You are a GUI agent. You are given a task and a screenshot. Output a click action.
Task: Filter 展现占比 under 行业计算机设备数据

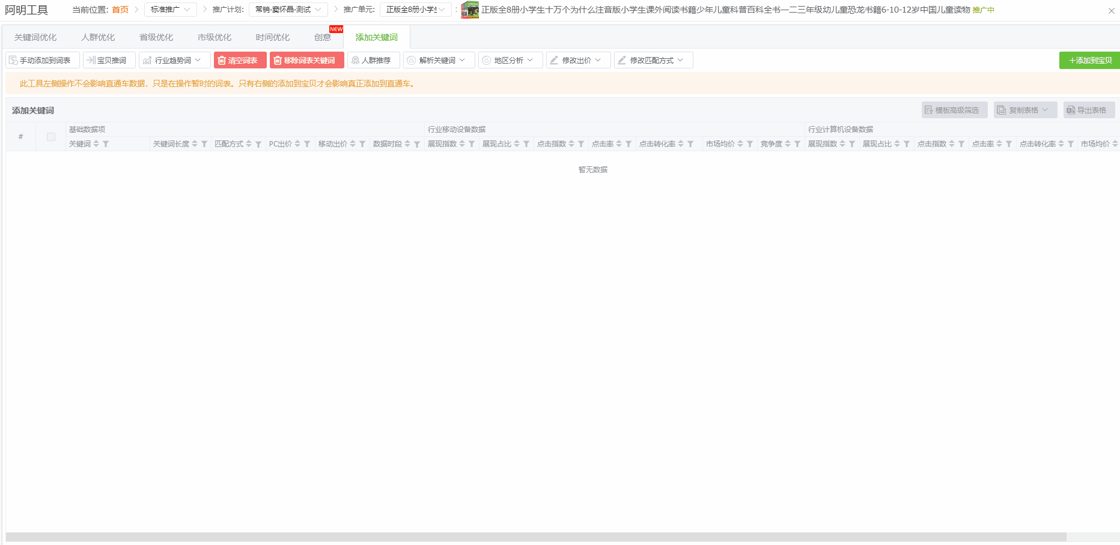coord(907,144)
